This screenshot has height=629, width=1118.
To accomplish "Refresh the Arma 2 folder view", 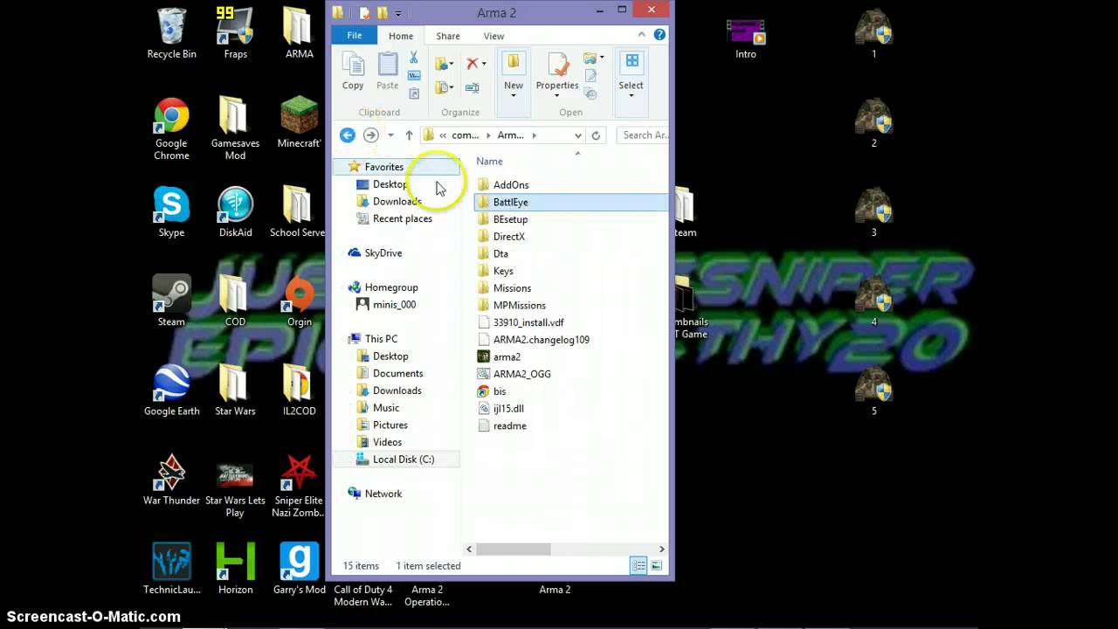I will point(596,135).
